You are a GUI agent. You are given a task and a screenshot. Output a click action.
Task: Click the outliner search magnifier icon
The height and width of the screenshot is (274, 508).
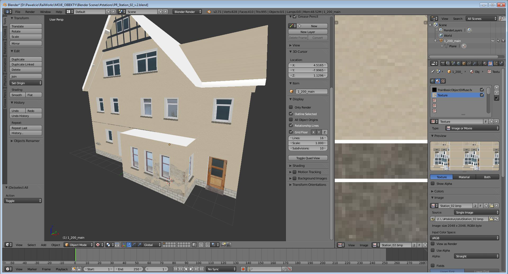point(501,18)
